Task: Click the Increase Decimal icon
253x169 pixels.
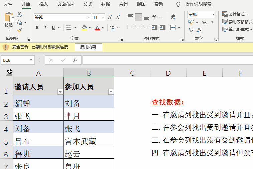Action: (191, 30)
